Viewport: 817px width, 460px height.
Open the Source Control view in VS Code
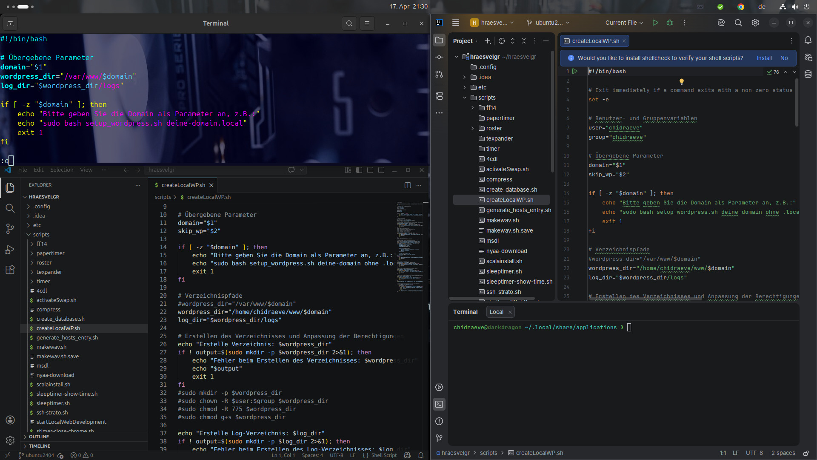(x=10, y=229)
